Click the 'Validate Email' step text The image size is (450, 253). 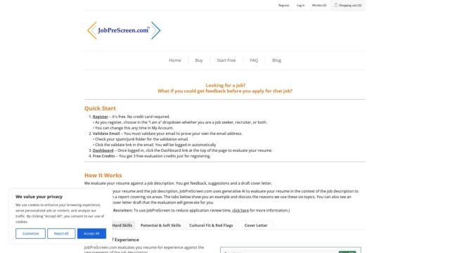click(x=106, y=134)
